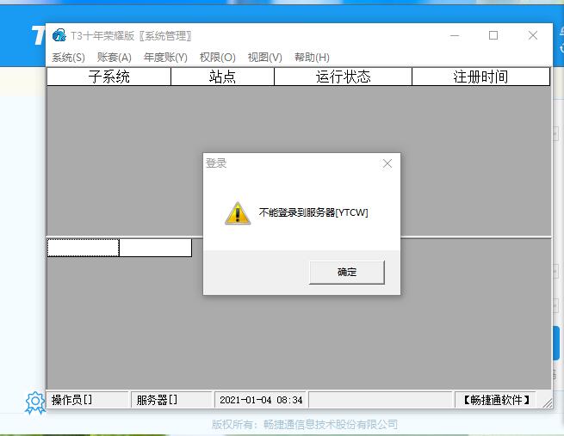Select the 注册时间 column header

[x=481, y=77]
